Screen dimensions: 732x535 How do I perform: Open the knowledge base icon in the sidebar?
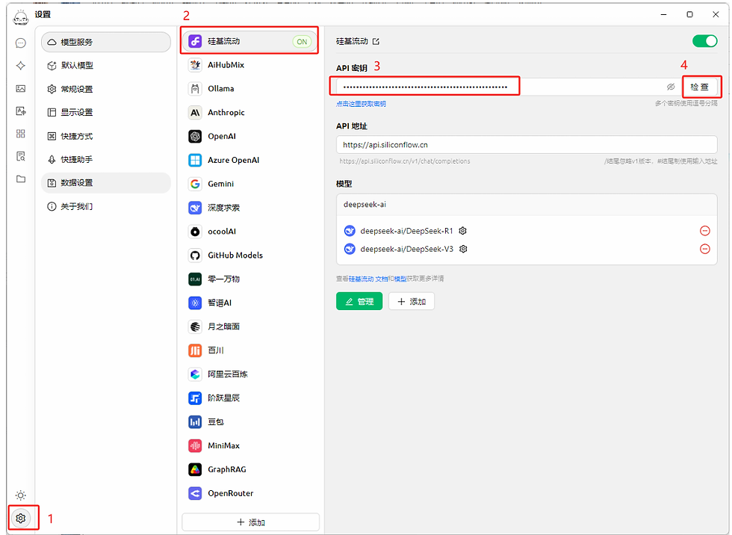pyautogui.click(x=21, y=156)
